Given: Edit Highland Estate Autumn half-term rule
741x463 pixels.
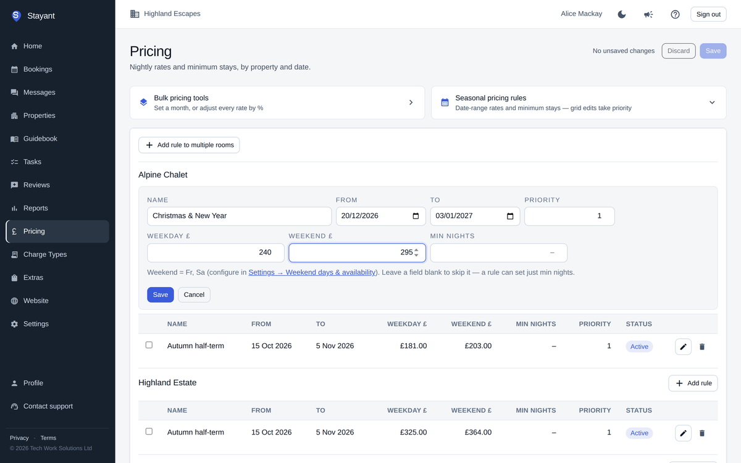Looking at the screenshot, I should pos(683,433).
